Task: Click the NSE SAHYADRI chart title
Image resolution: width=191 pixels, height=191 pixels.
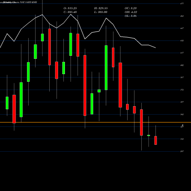Action: 28,2
